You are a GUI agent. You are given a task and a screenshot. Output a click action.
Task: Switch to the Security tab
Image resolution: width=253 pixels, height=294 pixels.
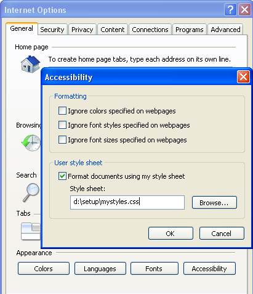point(52,30)
